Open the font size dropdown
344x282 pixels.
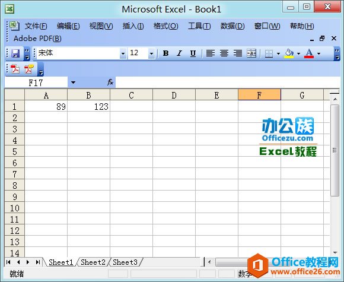coord(151,53)
